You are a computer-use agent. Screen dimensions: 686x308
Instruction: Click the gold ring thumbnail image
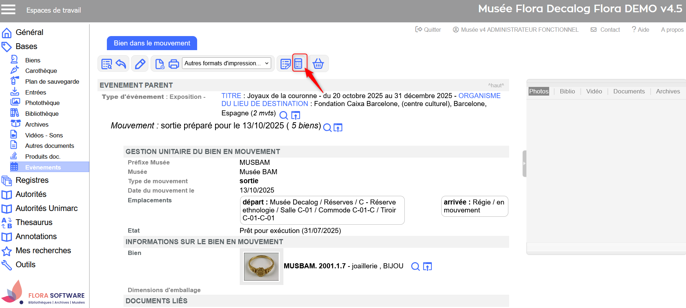click(x=261, y=267)
